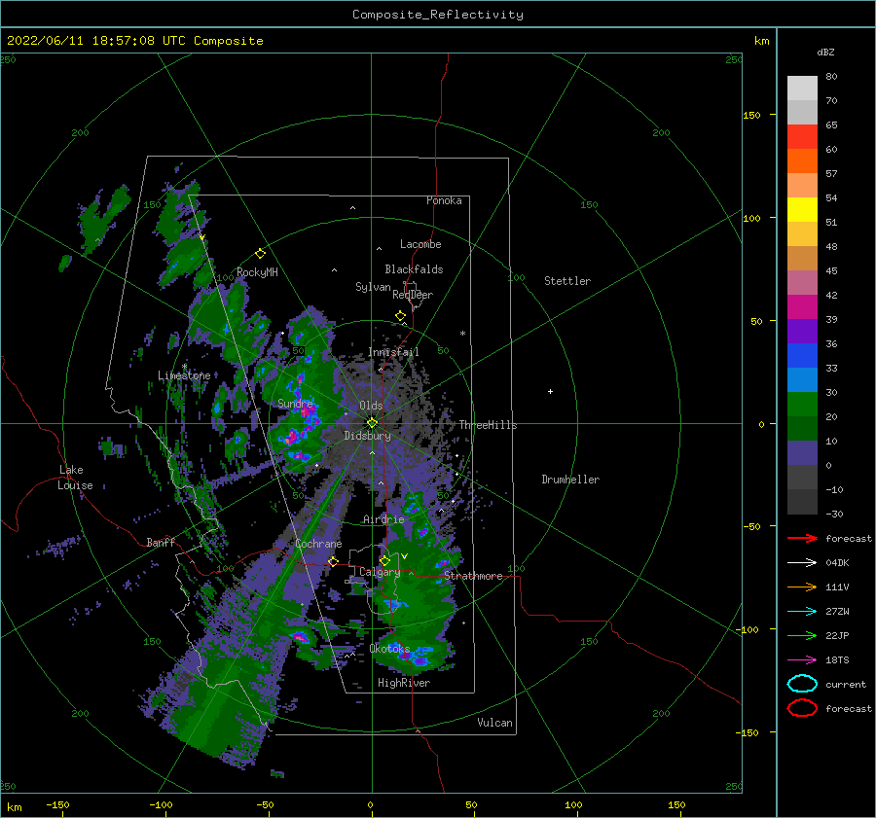Click the white plus marker east of ThreeHills
This screenshot has width=876, height=818.
[550, 391]
